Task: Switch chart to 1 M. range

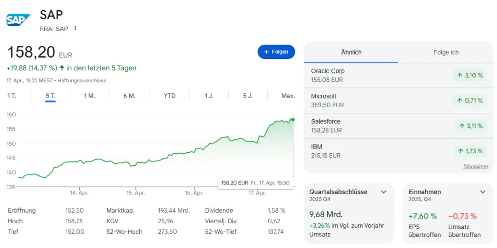Action: [89, 96]
